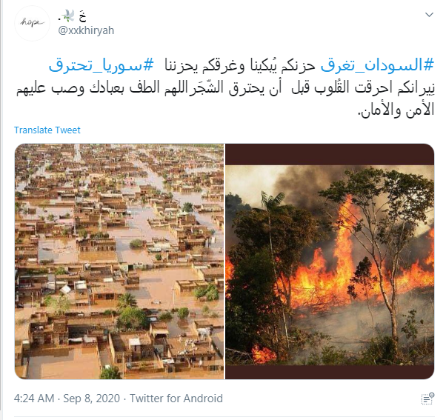View the flooded town aerial photo
Viewport: 446px width, 420px height.
pos(119,261)
